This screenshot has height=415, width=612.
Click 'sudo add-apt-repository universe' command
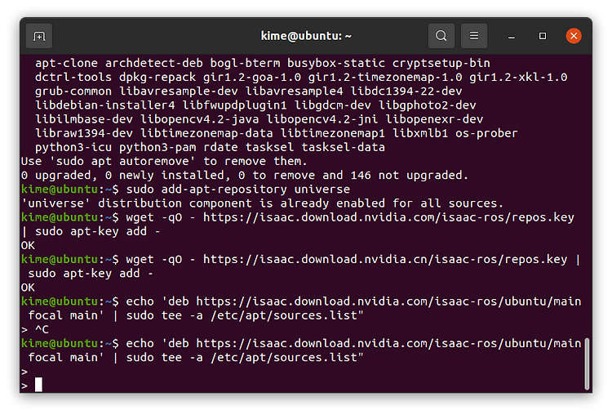click(238, 190)
